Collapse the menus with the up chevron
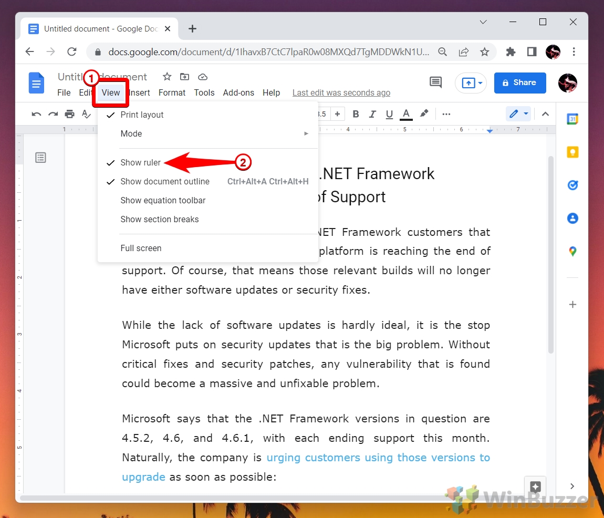This screenshot has height=518, width=604. (545, 114)
